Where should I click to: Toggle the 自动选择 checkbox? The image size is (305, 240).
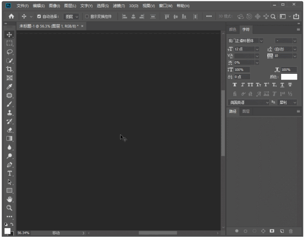click(x=39, y=17)
